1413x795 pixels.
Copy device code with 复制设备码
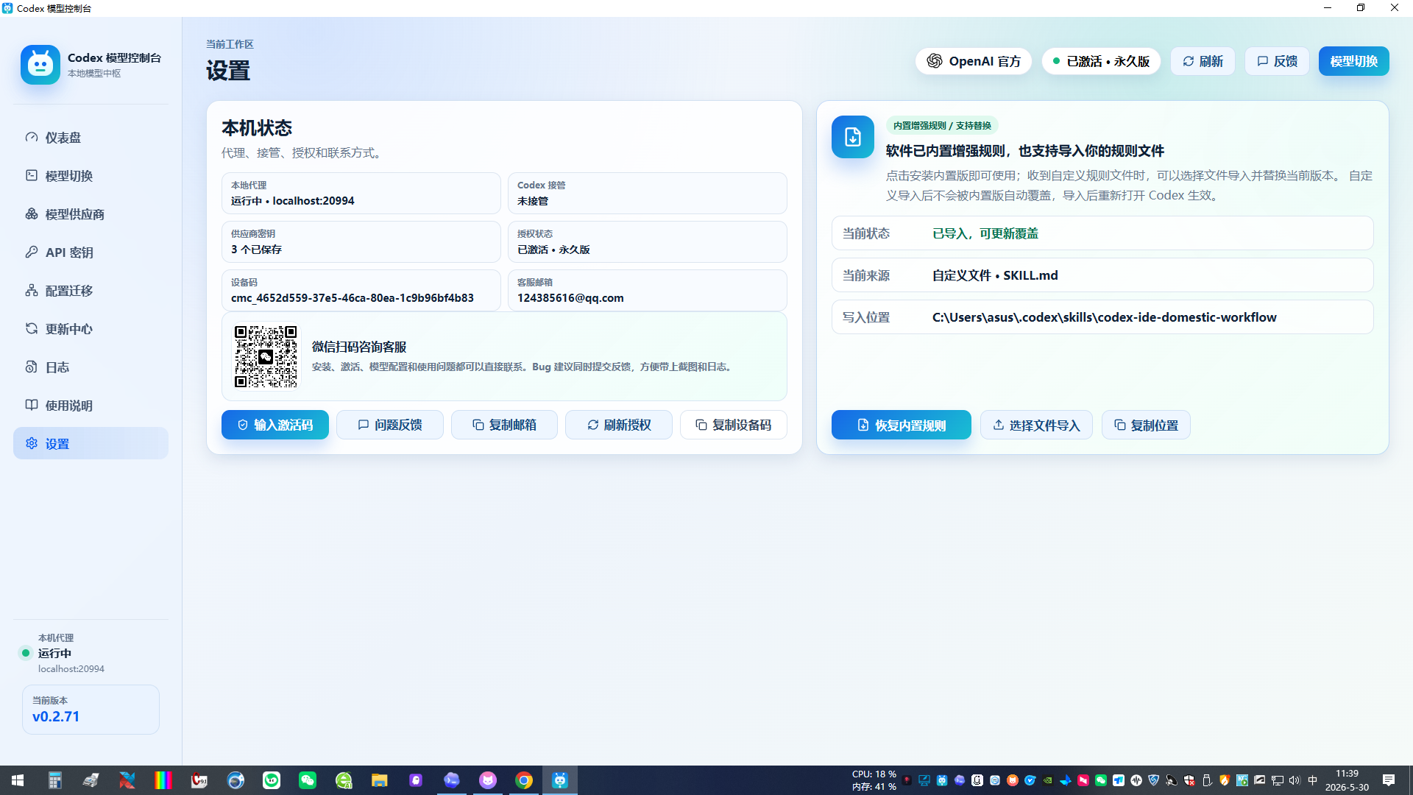point(734,425)
